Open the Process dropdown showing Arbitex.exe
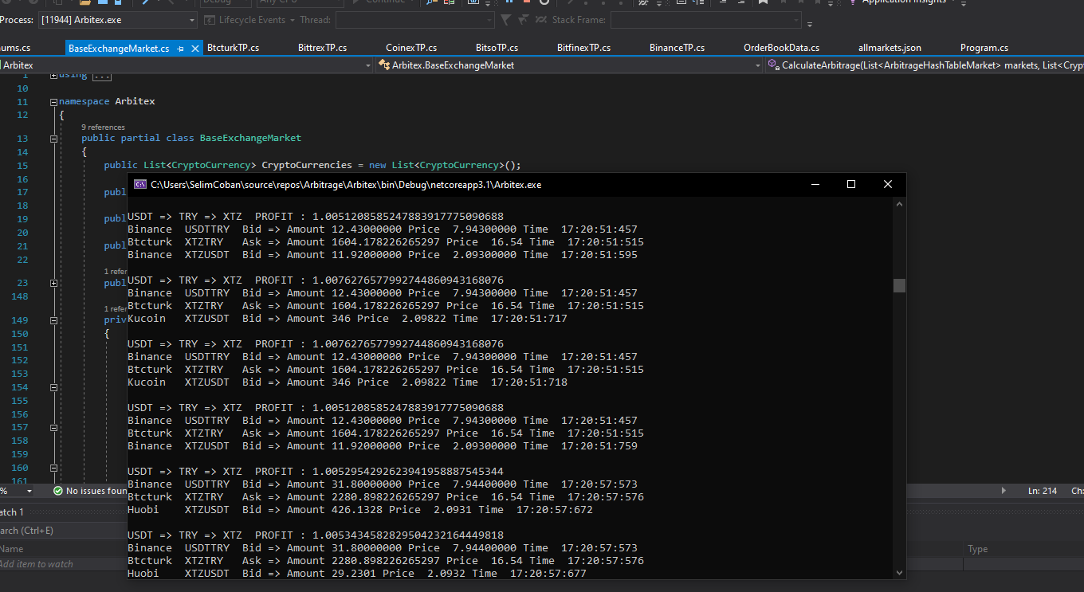 [117, 20]
